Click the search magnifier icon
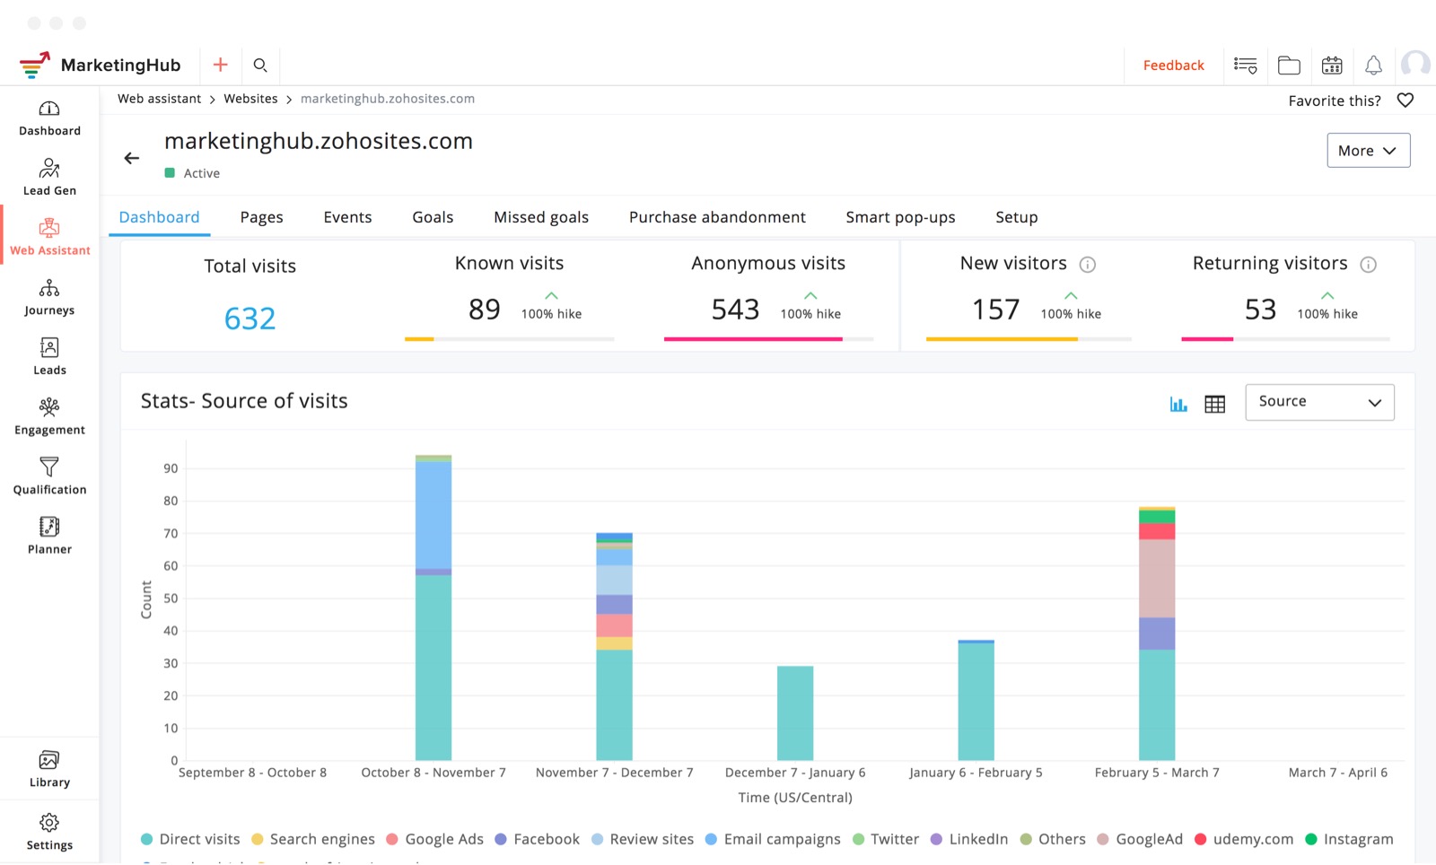Screen dimensions: 1436x865 [x=260, y=66]
